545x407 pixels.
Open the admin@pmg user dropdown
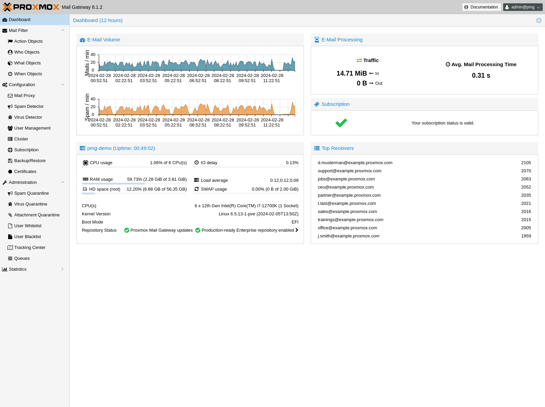523,7
